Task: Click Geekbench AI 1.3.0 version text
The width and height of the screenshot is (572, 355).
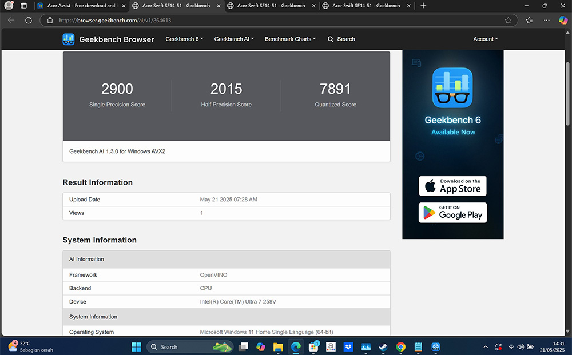Action: (117, 151)
